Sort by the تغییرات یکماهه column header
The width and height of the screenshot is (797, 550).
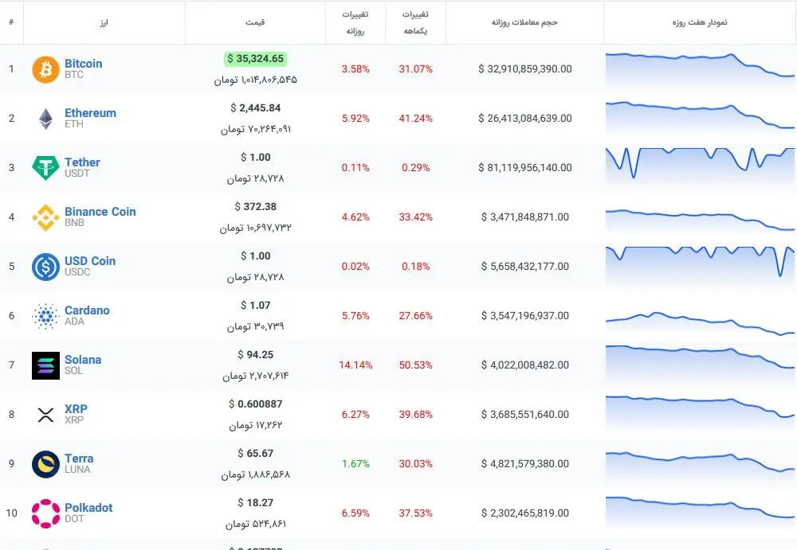pyautogui.click(x=415, y=22)
